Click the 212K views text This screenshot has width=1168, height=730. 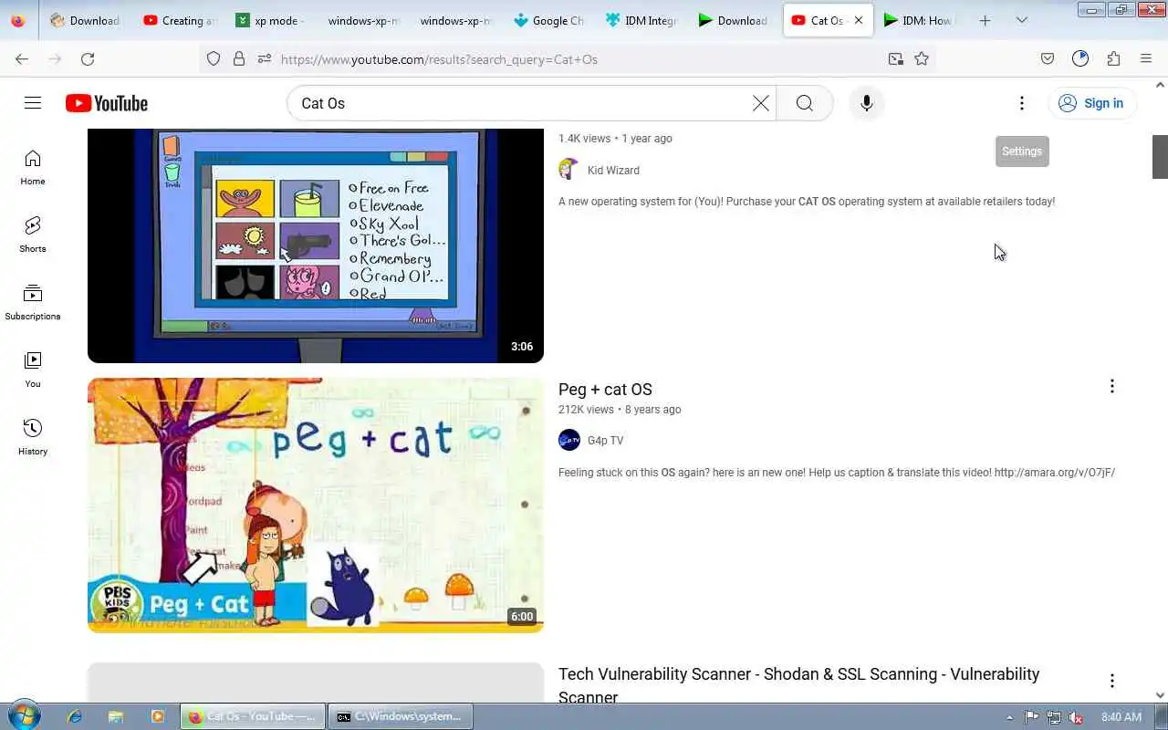(x=586, y=410)
